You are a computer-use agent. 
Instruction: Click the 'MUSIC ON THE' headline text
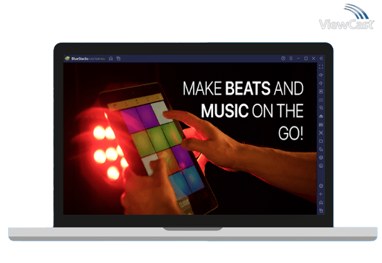252,111
